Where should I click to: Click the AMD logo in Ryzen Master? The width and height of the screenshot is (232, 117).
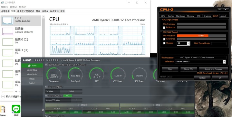click(27, 60)
